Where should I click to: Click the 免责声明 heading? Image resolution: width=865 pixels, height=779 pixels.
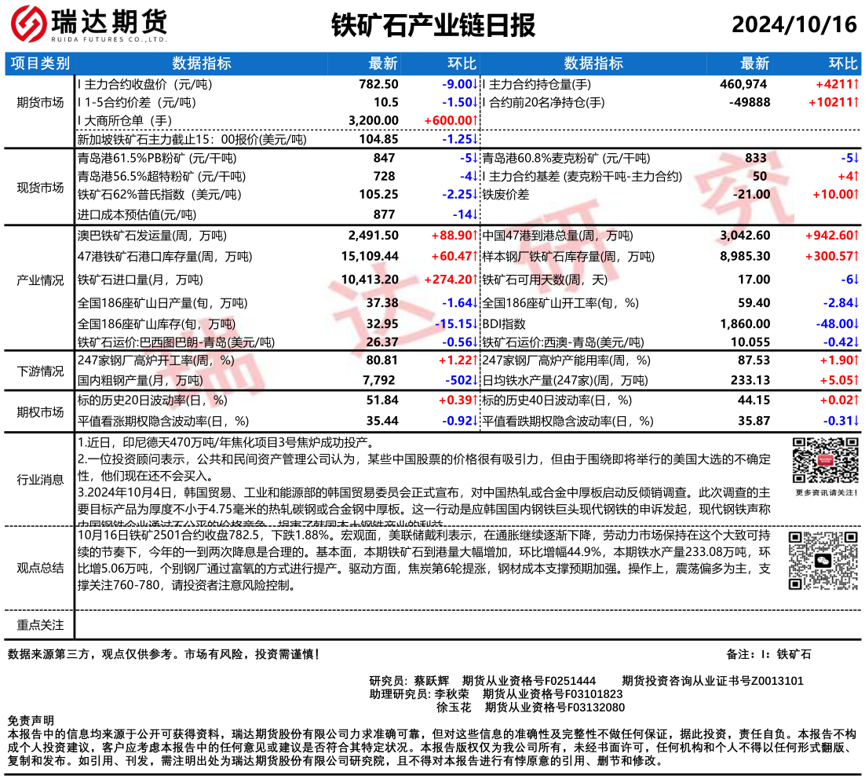pyautogui.click(x=31, y=720)
